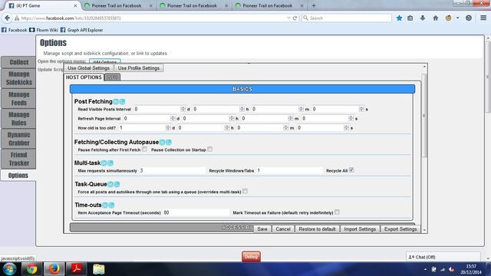Open the Manage Sidekicks sidebar tab
This screenshot has width=491, height=276.
18,78
